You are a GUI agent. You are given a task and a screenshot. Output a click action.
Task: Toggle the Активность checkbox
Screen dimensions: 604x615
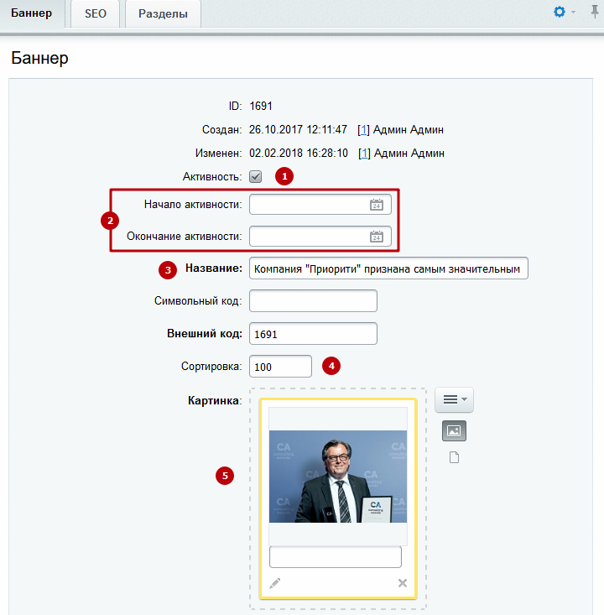(x=255, y=176)
